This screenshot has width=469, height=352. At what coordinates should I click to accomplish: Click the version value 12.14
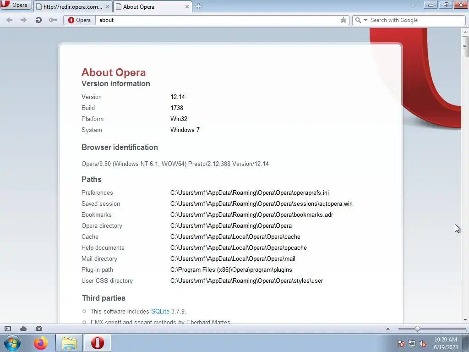coord(178,97)
